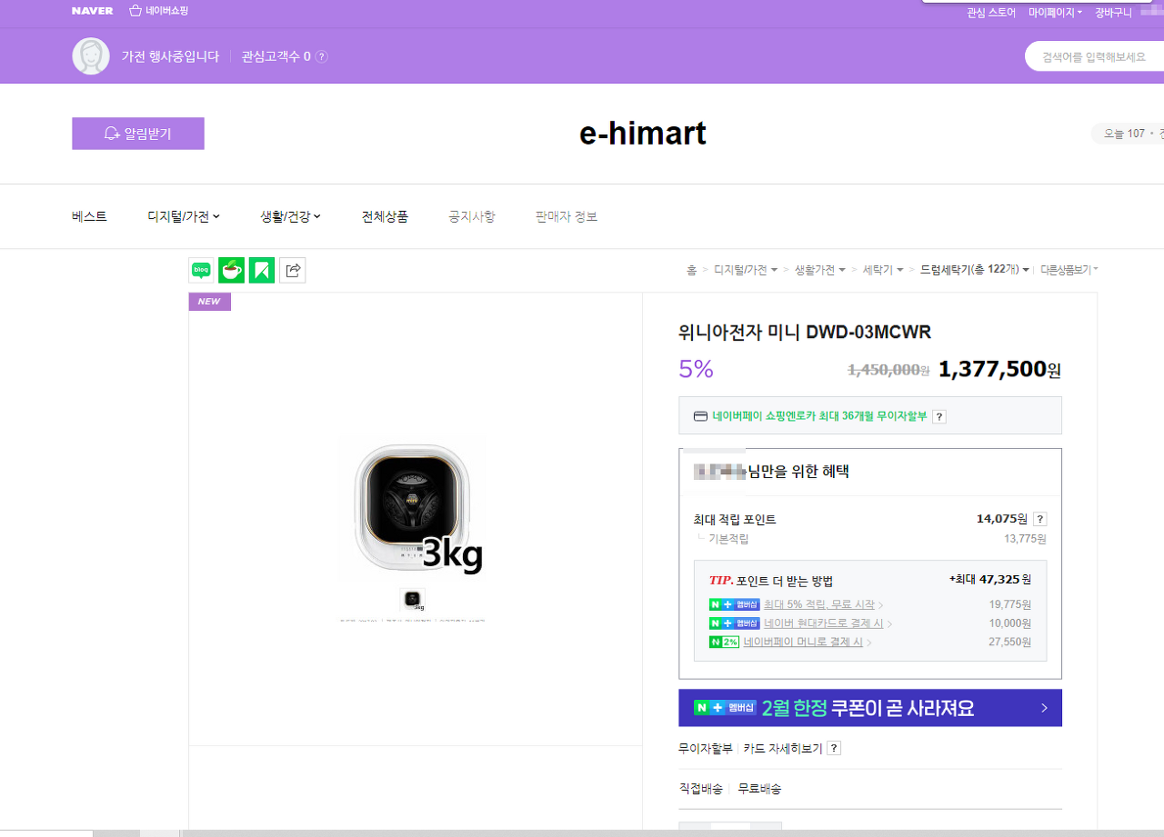Click 네이버페이 쇼핑엔로카 최대 36개월 무이자할부 link
The height and width of the screenshot is (837, 1164).
(819, 416)
